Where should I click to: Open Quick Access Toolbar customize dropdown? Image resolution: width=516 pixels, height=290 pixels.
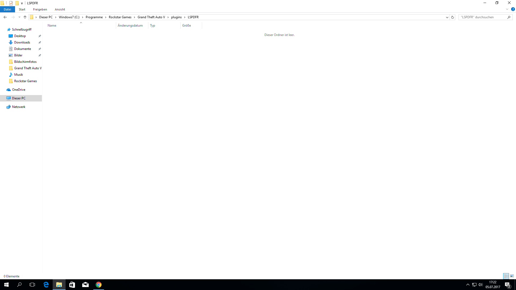tap(22, 3)
